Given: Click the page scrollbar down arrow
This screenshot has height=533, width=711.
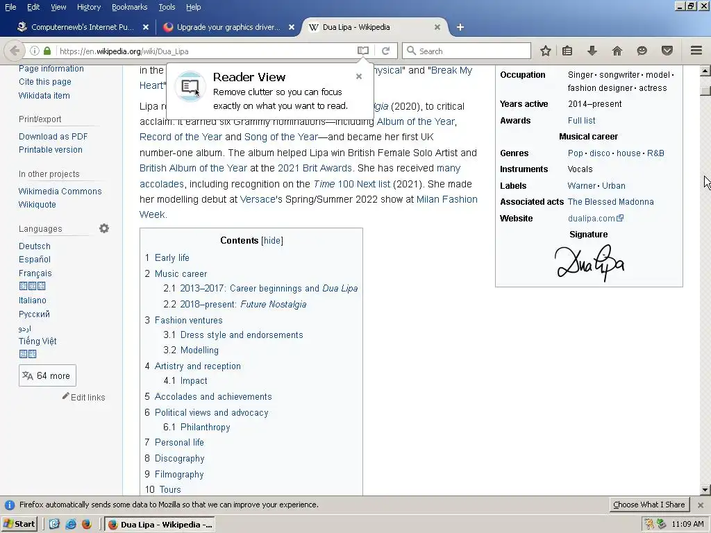Looking at the screenshot, I should [705, 489].
